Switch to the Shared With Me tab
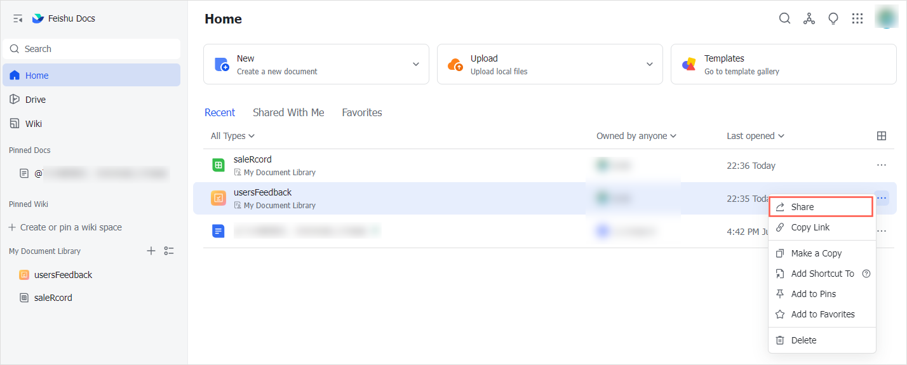The height and width of the screenshot is (365, 907). coord(288,112)
